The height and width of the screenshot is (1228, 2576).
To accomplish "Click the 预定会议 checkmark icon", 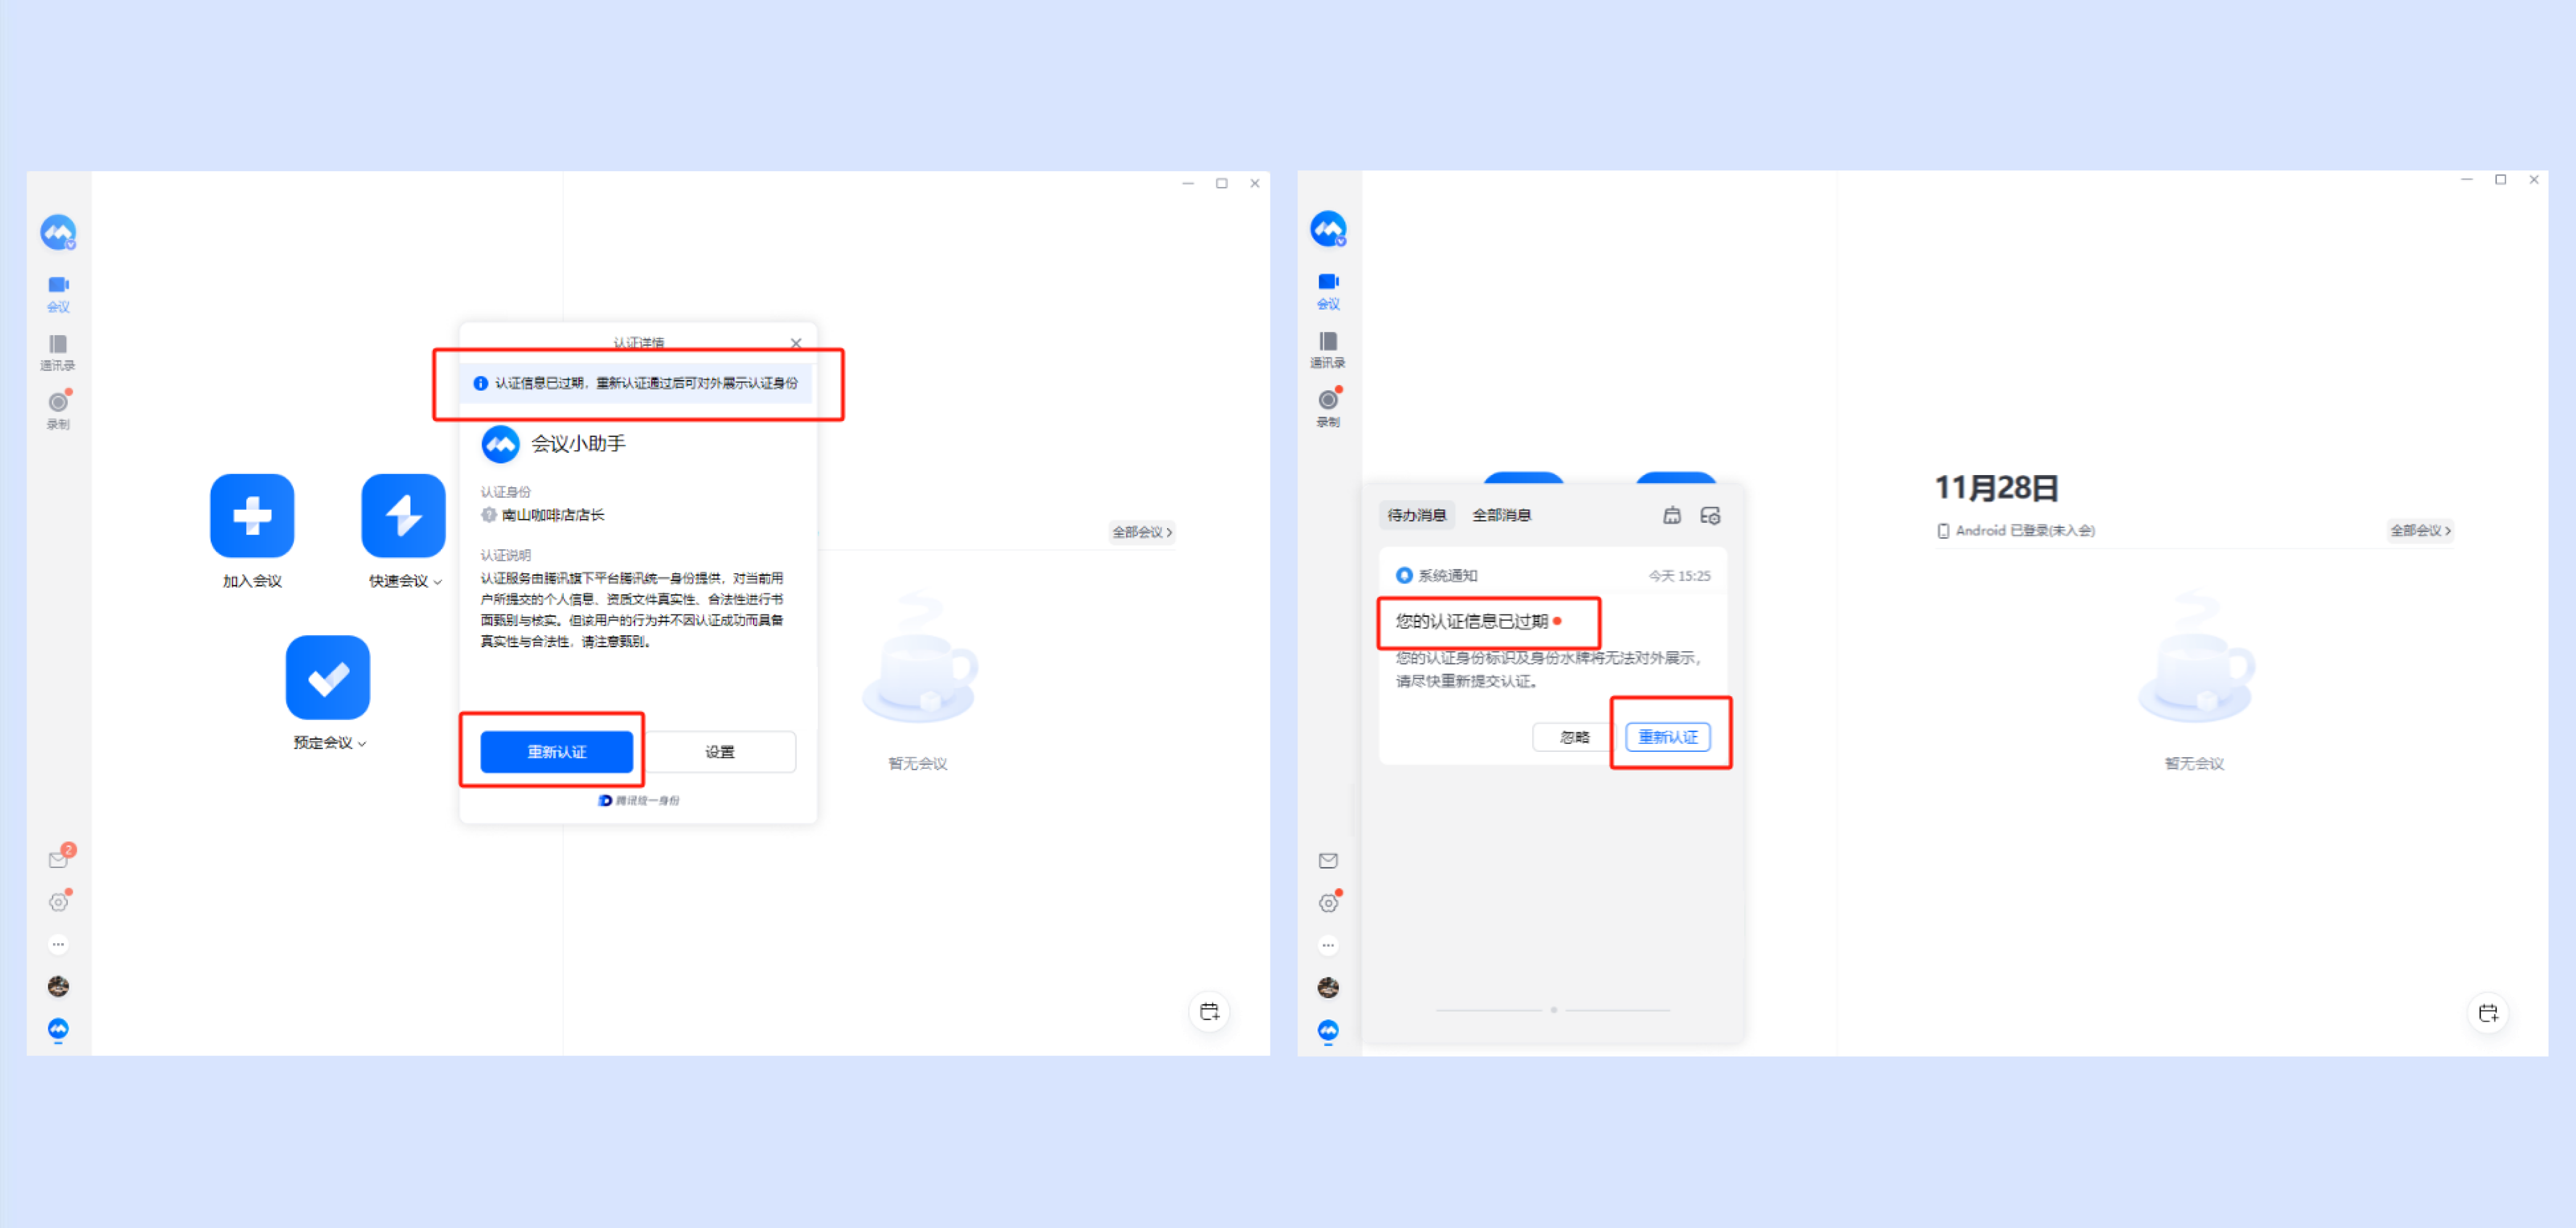I will click(x=328, y=678).
